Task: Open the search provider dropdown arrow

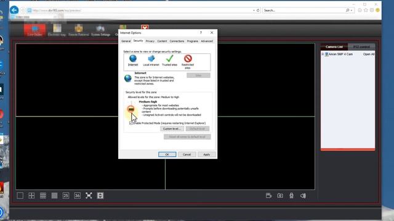Action: pos(352,10)
